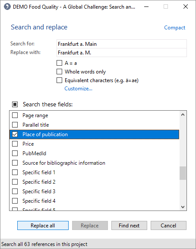The height and width of the screenshot is (249, 196).
Task: Click the fields list scrollbar thumb
Action: (183, 173)
